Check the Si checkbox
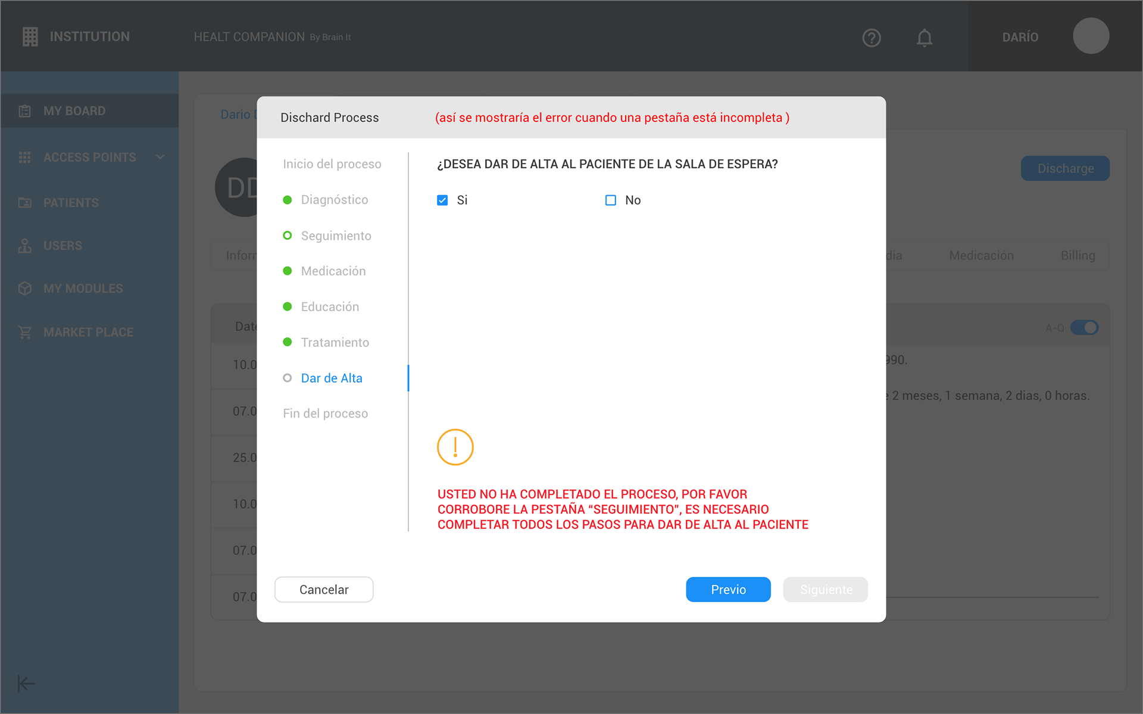Screen dimensions: 1143x714 tap(442, 201)
